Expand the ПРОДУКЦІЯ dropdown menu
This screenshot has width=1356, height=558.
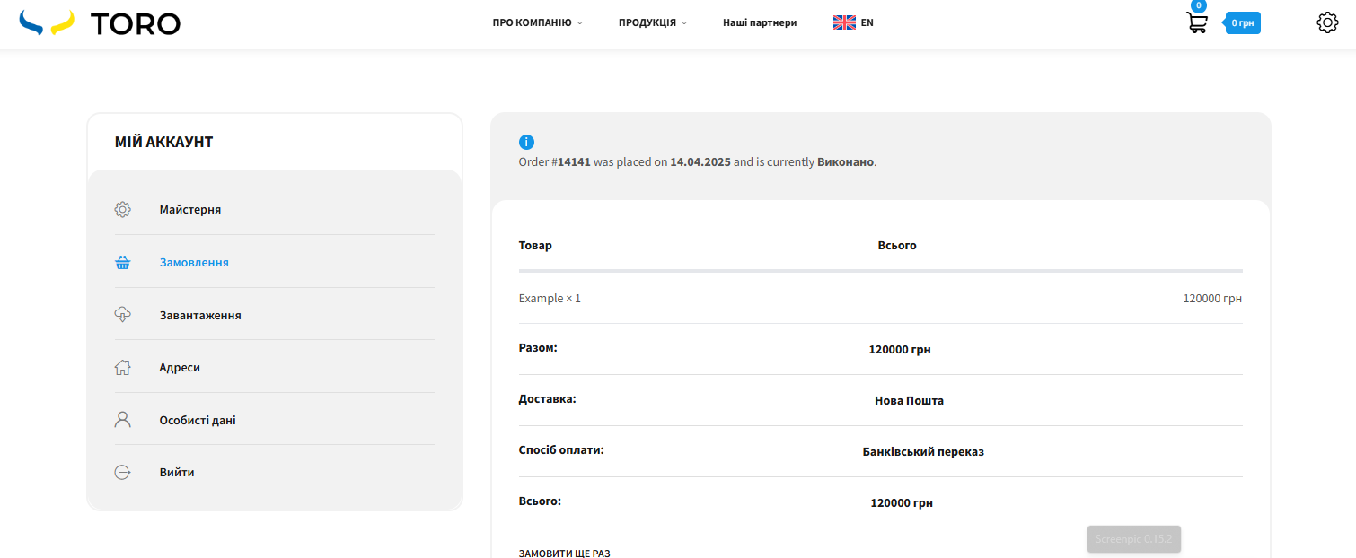point(653,22)
